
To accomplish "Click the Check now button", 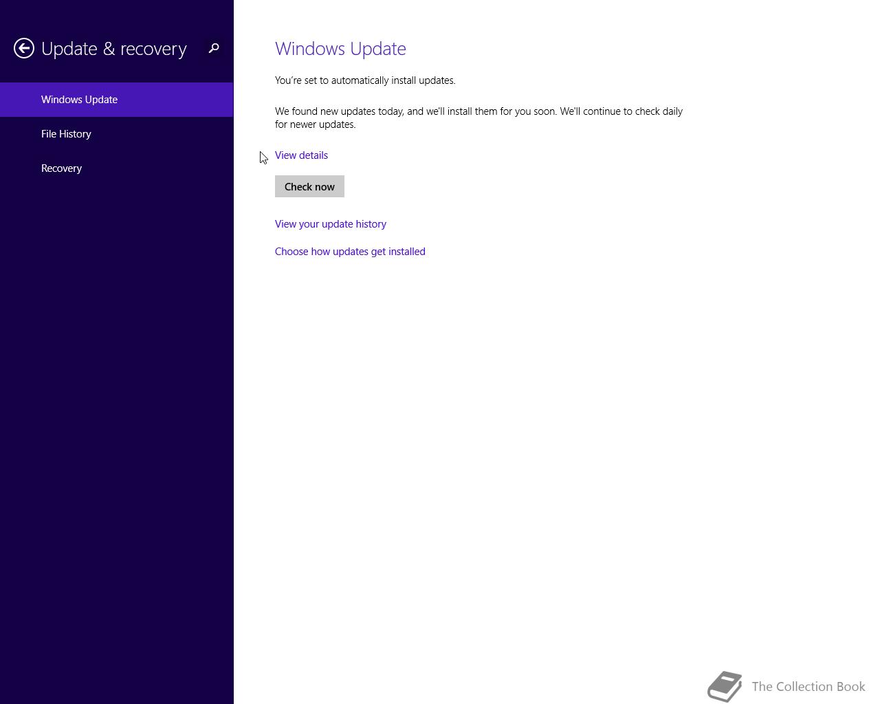I will [309, 186].
